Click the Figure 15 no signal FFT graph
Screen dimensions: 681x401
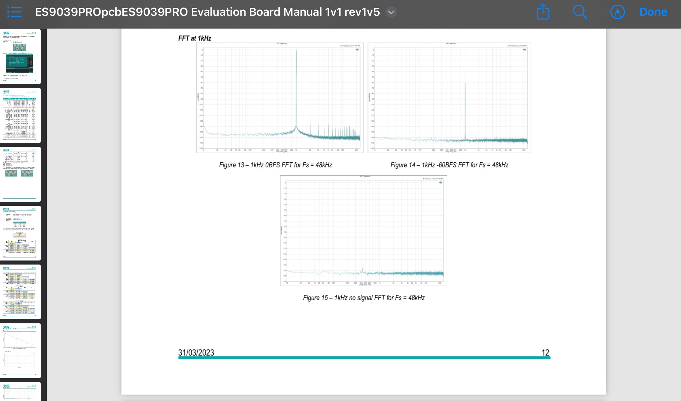(364, 231)
